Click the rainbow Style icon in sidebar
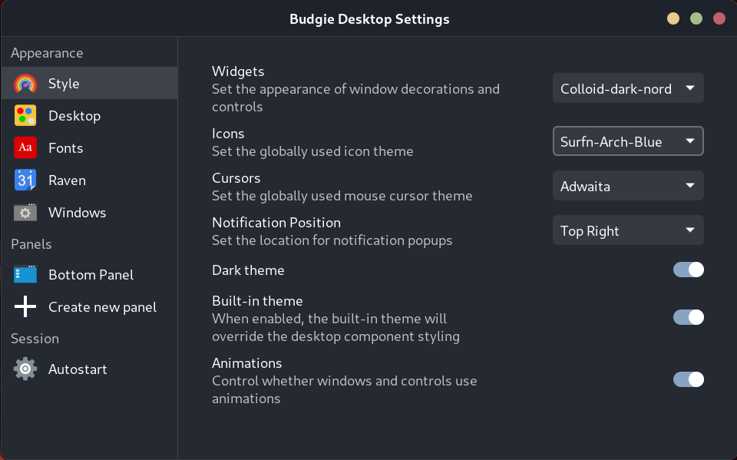737x460 pixels. point(25,84)
